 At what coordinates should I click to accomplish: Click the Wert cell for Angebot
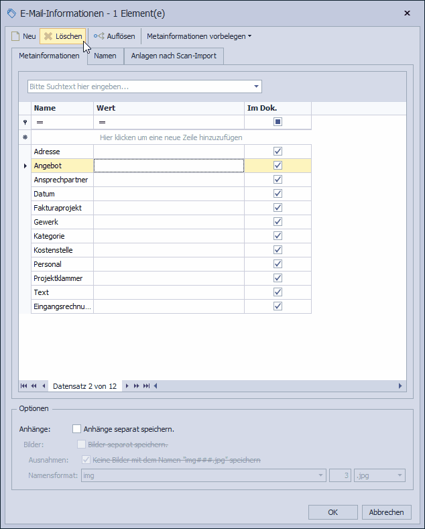point(168,166)
